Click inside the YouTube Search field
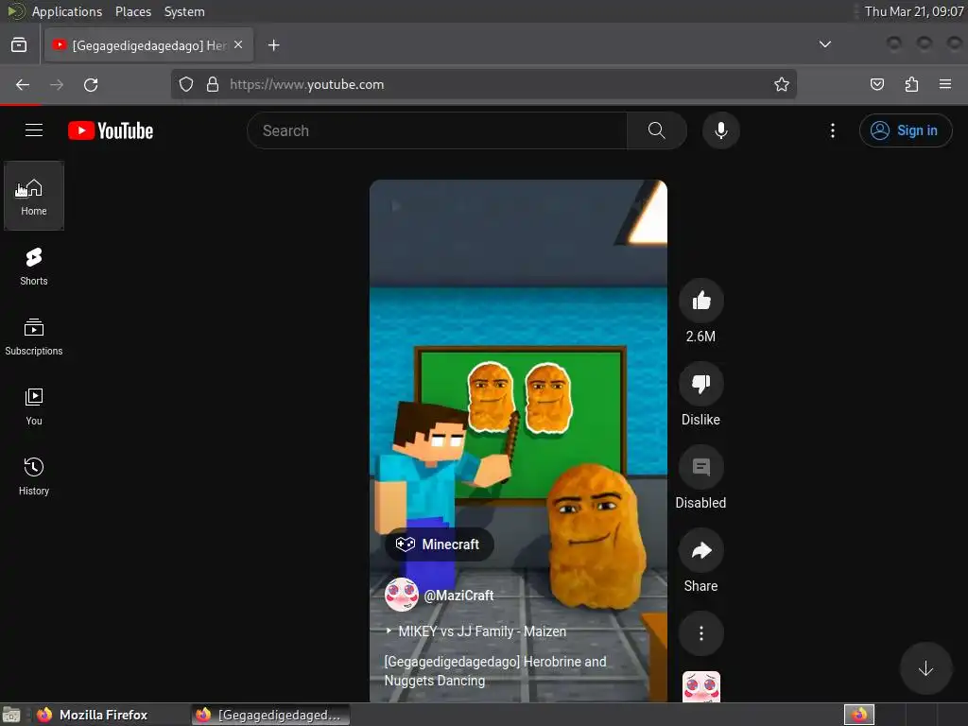Screen dimensions: 968x726 437,130
